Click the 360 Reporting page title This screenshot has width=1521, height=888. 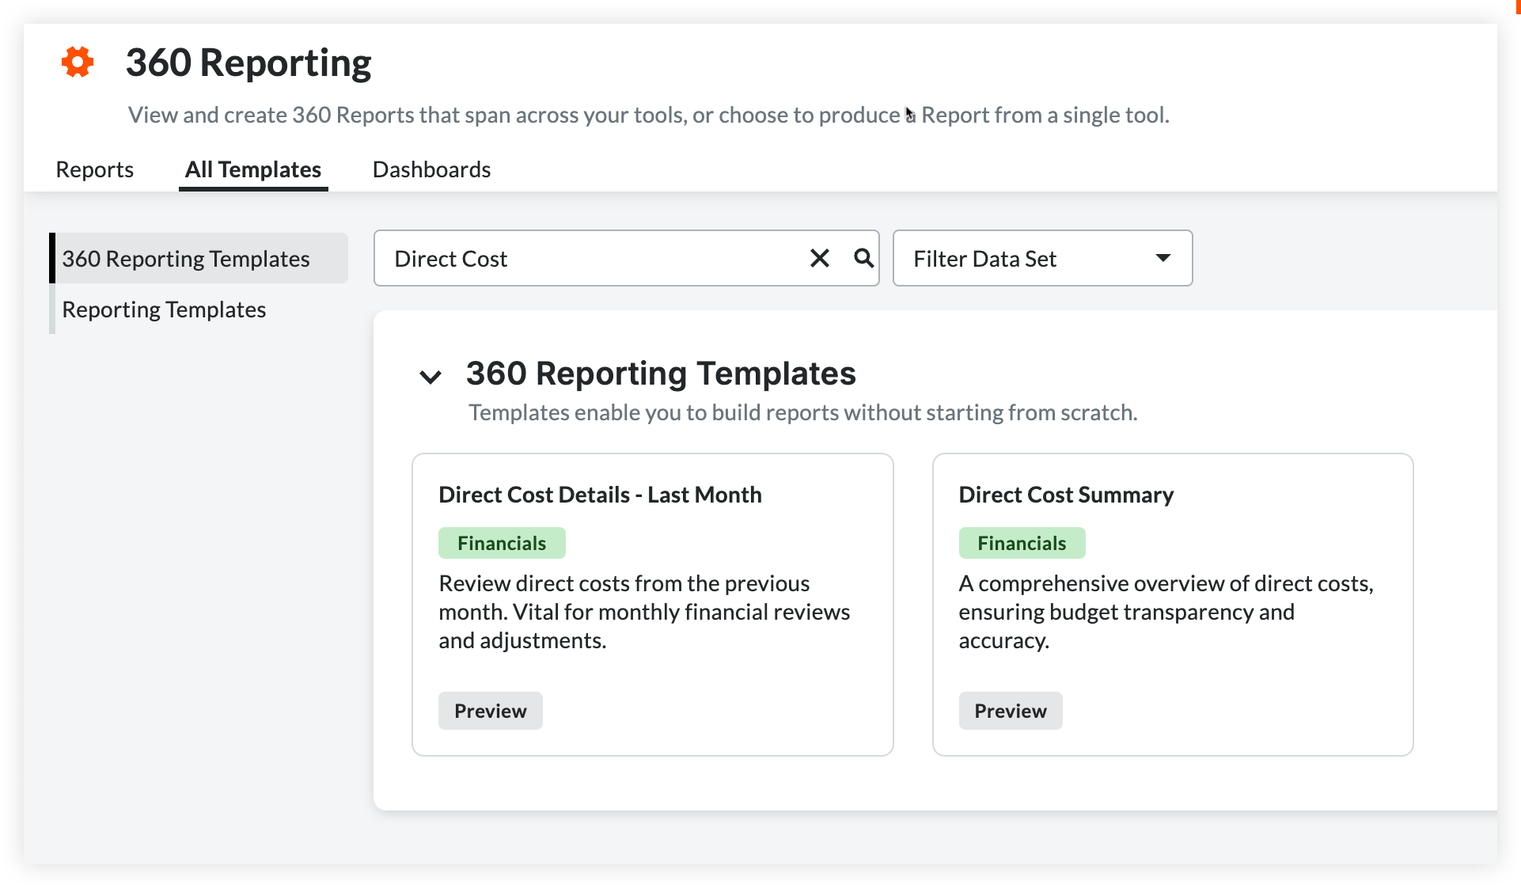(x=248, y=63)
